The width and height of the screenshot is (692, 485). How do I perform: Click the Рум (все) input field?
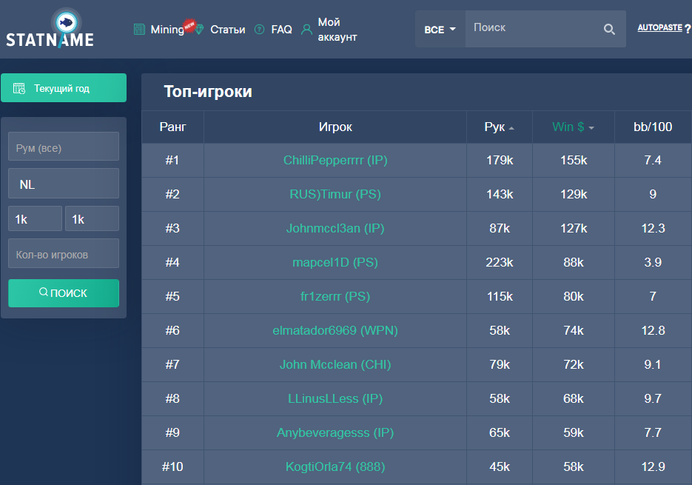(x=64, y=147)
